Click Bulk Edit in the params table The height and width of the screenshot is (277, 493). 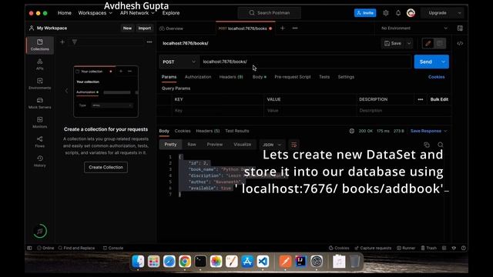[439, 99]
